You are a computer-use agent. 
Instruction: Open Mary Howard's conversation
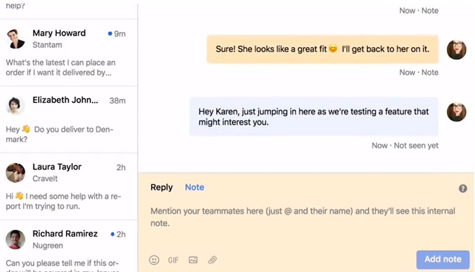pos(69,53)
